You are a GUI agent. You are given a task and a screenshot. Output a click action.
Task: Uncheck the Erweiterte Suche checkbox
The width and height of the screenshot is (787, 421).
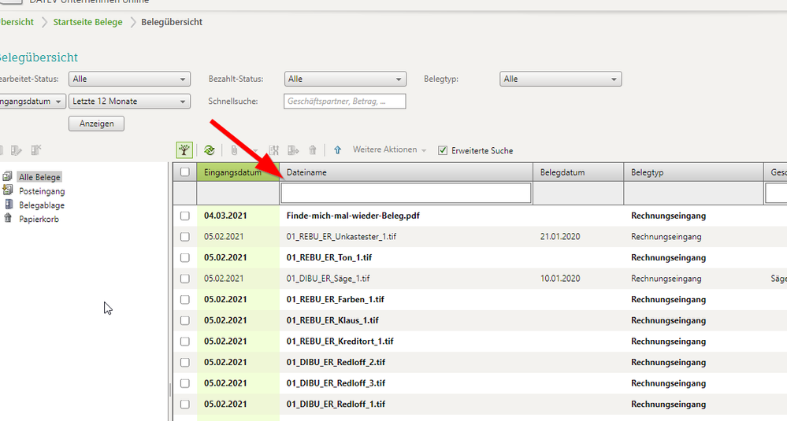(443, 150)
